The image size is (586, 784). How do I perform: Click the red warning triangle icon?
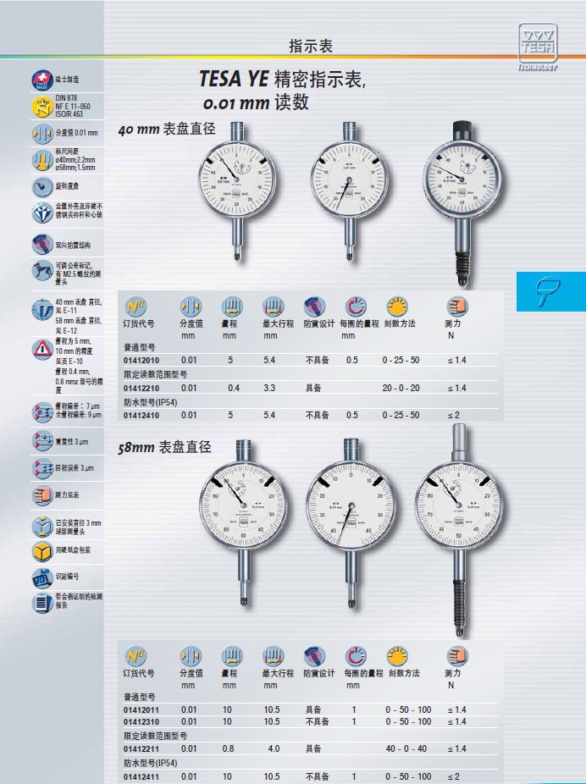pyautogui.click(x=42, y=348)
